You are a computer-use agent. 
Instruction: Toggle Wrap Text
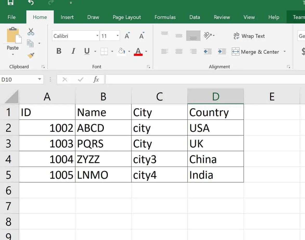point(249,36)
